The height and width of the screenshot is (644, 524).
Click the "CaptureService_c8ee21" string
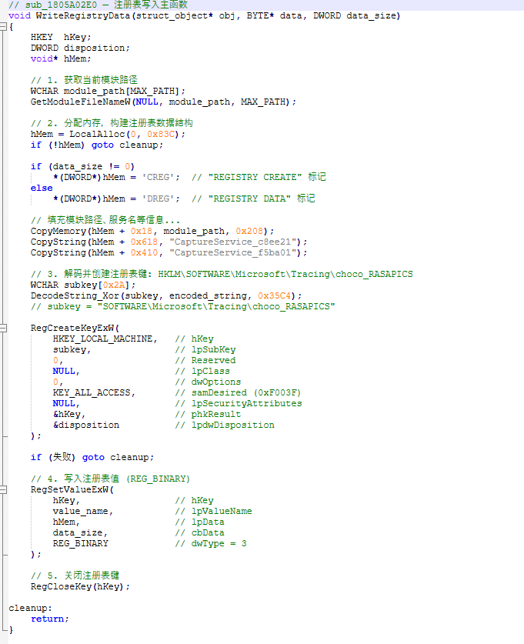233,242
